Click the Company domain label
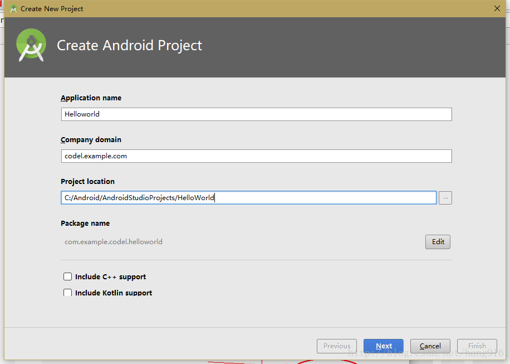Viewport: 510px width, 364px height. [x=91, y=140]
